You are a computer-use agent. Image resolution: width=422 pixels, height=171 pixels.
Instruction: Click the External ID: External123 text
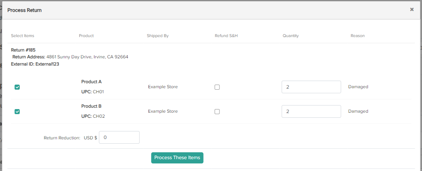[35, 64]
